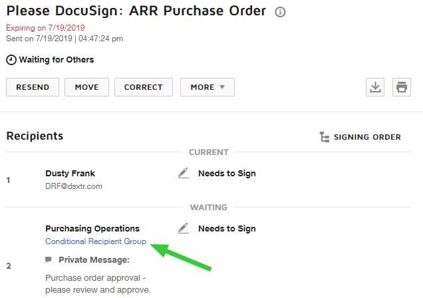Resend the envelope with RESEND button
The image size is (423, 298).
(33, 87)
